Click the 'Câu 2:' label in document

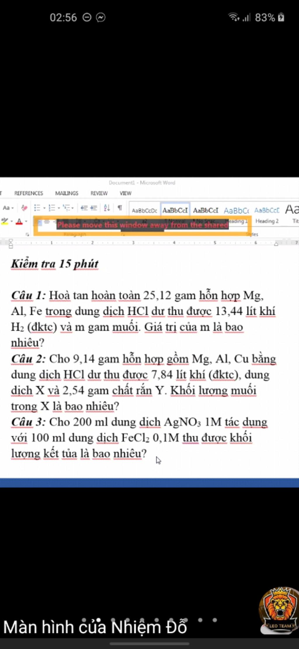click(x=28, y=359)
